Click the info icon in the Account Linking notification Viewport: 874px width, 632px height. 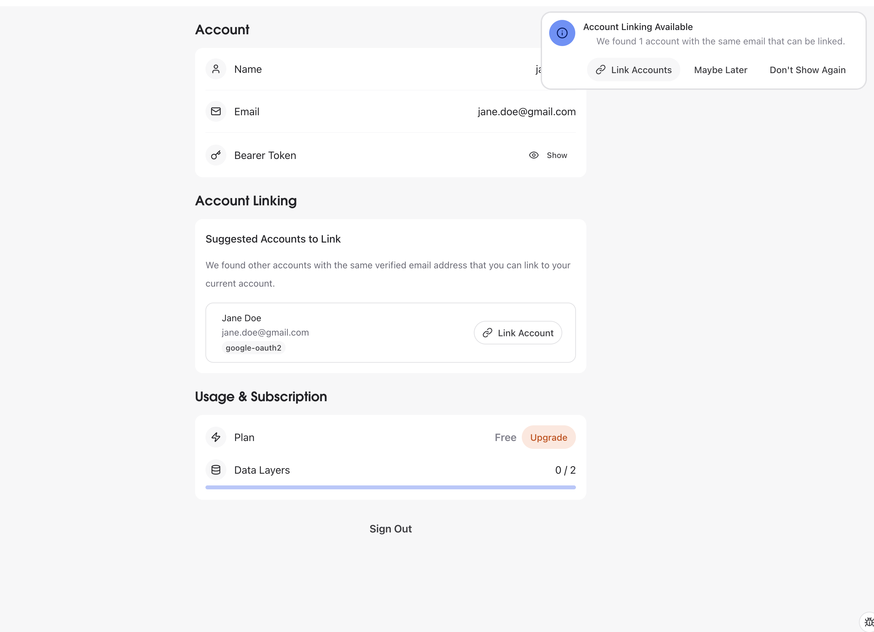point(562,33)
